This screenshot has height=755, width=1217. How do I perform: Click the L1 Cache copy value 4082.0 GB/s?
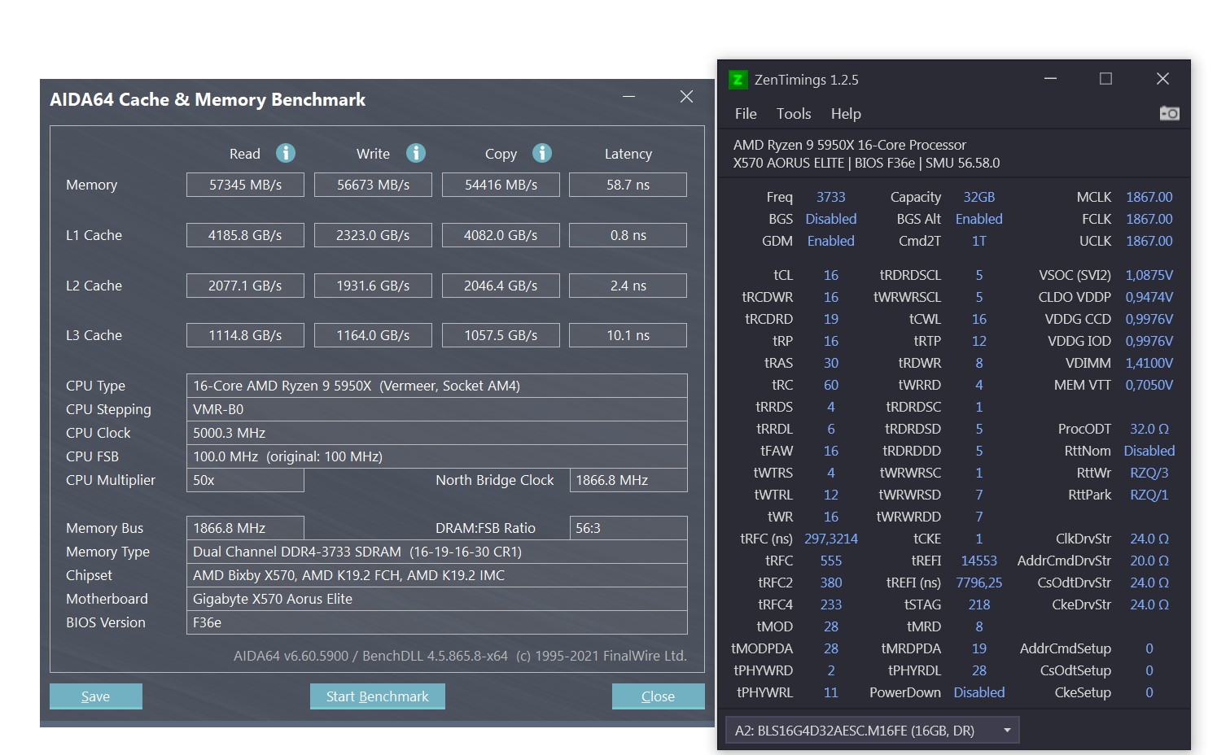pyautogui.click(x=501, y=235)
